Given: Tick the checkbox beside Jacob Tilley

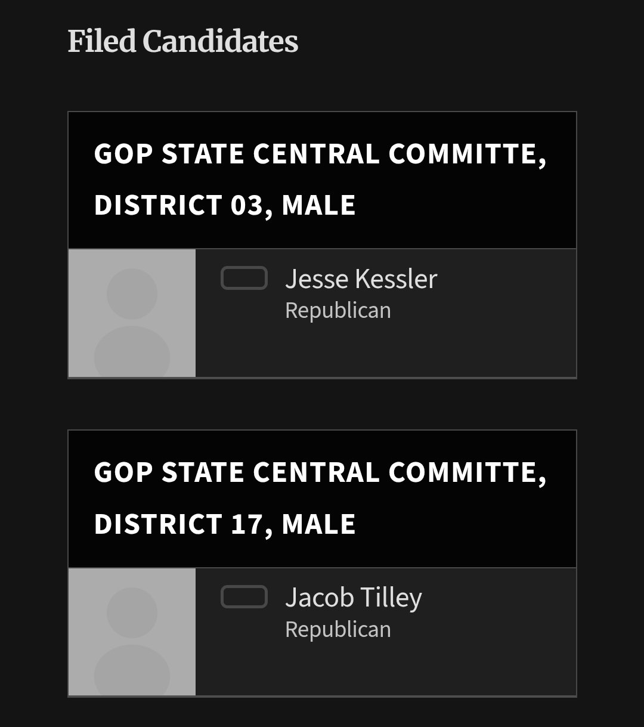Looking at the screenshot, I should 244,597.
